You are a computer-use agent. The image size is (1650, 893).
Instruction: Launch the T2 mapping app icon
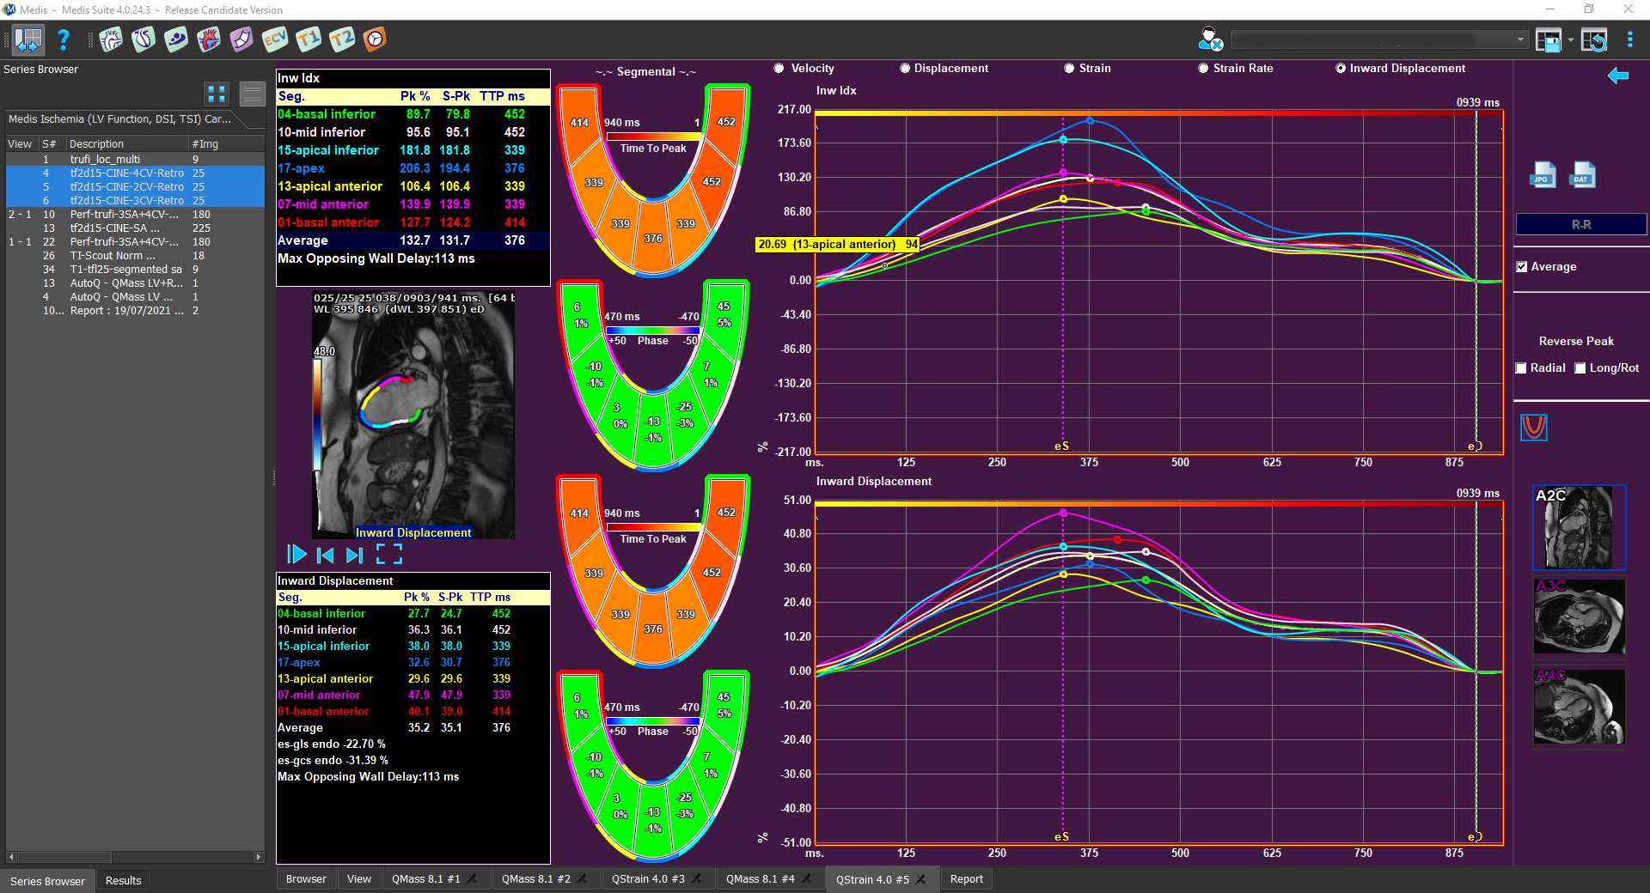point(341,39)
